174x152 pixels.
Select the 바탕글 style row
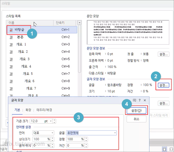pyautogui.click(x=42, y=30)
